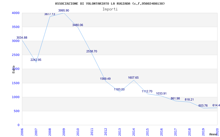Click the 2242.95 data label

pos(36,60)
